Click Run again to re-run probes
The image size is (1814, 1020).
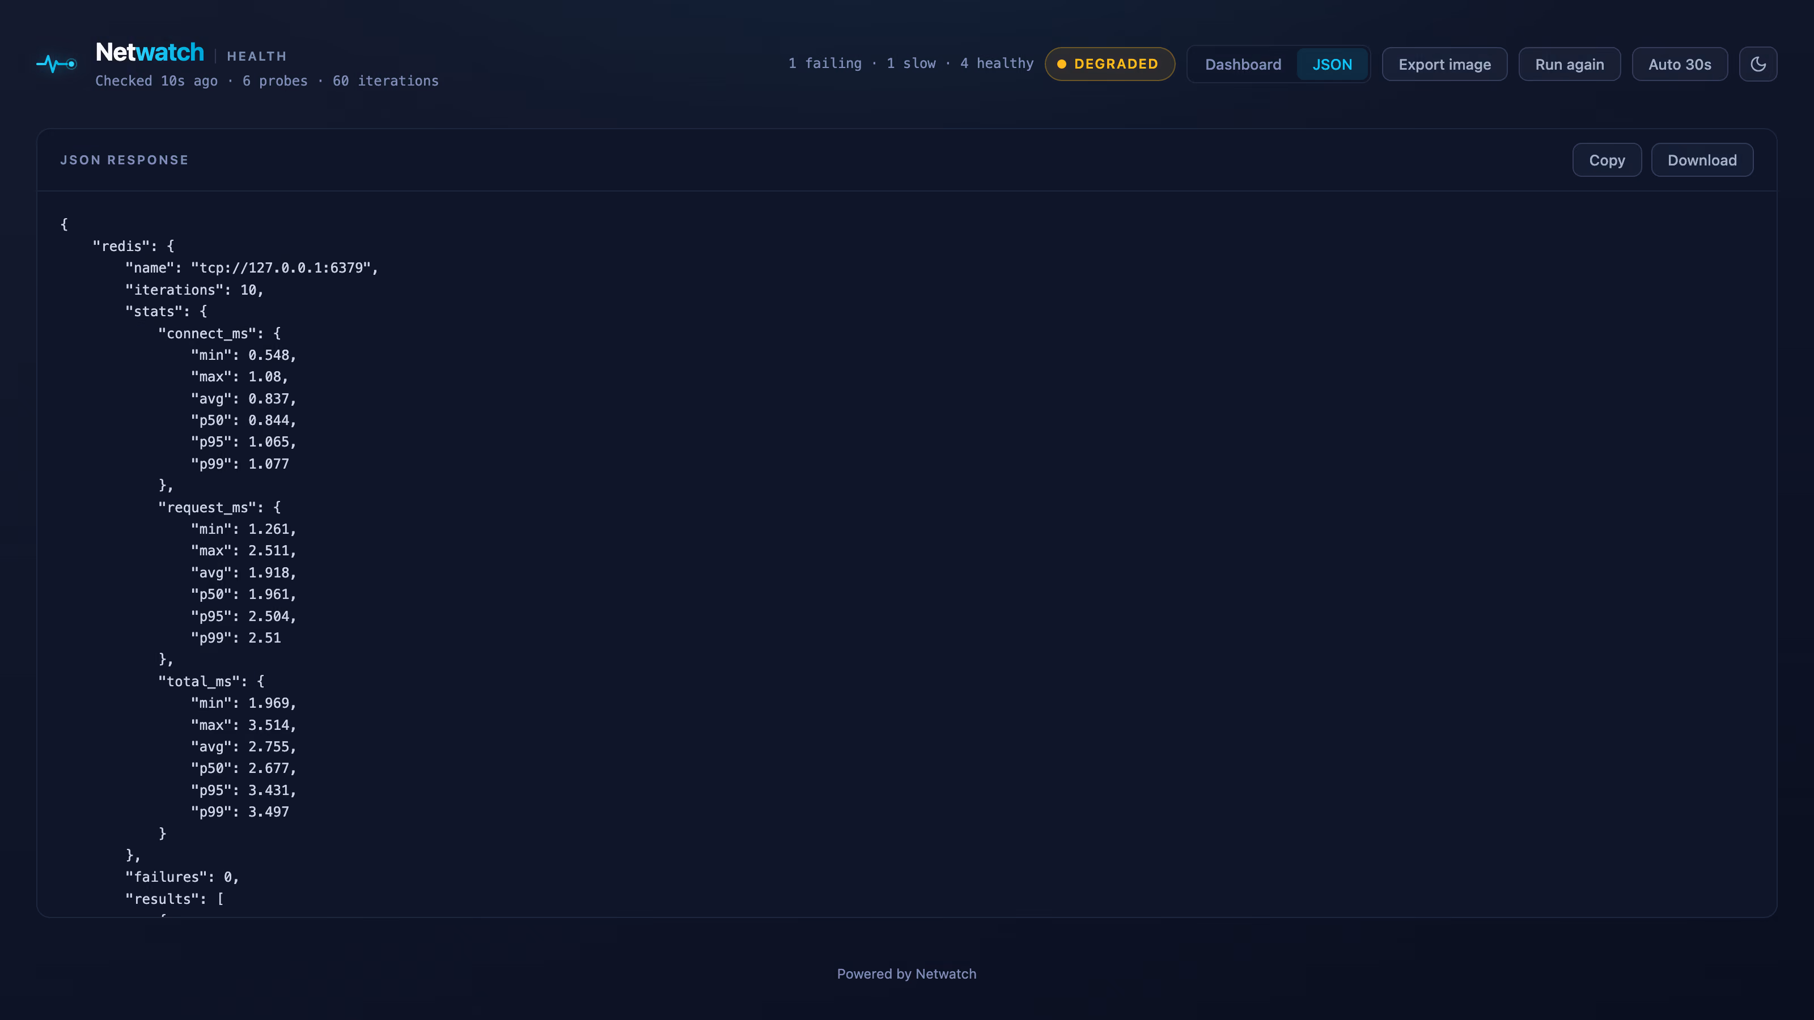tap(1569, 64)
